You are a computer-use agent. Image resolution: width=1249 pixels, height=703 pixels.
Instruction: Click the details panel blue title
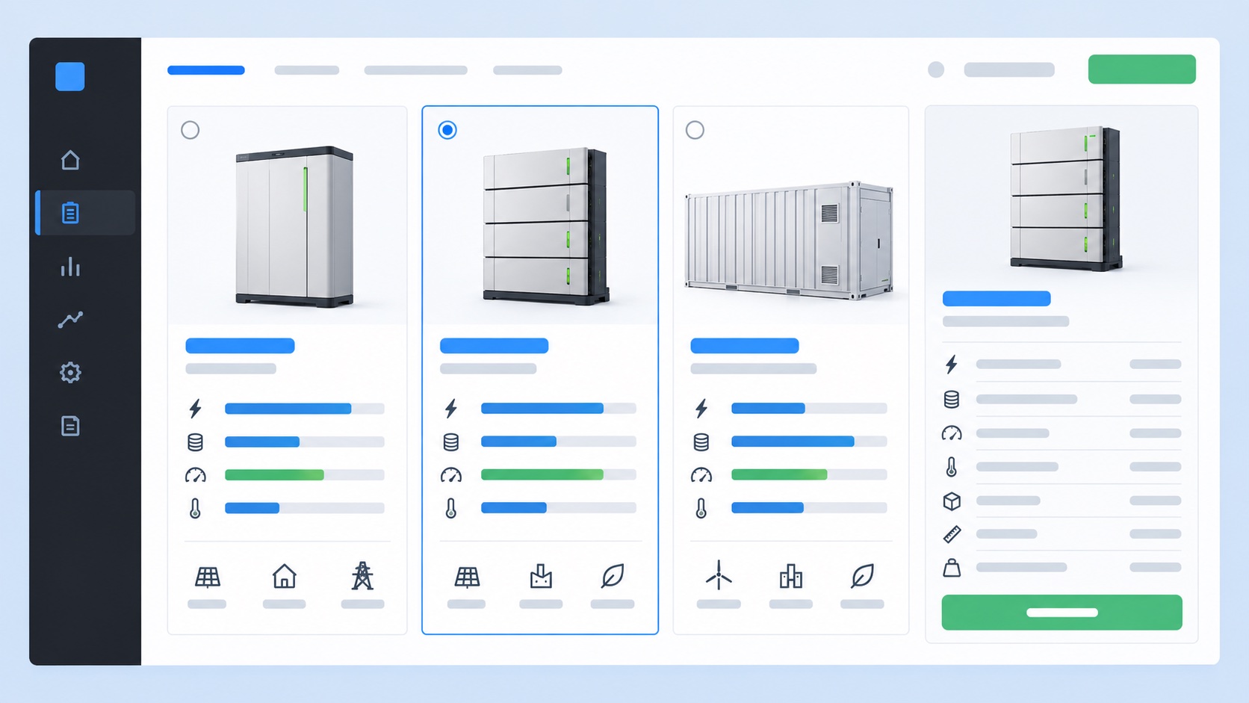[x=997, y=299]
